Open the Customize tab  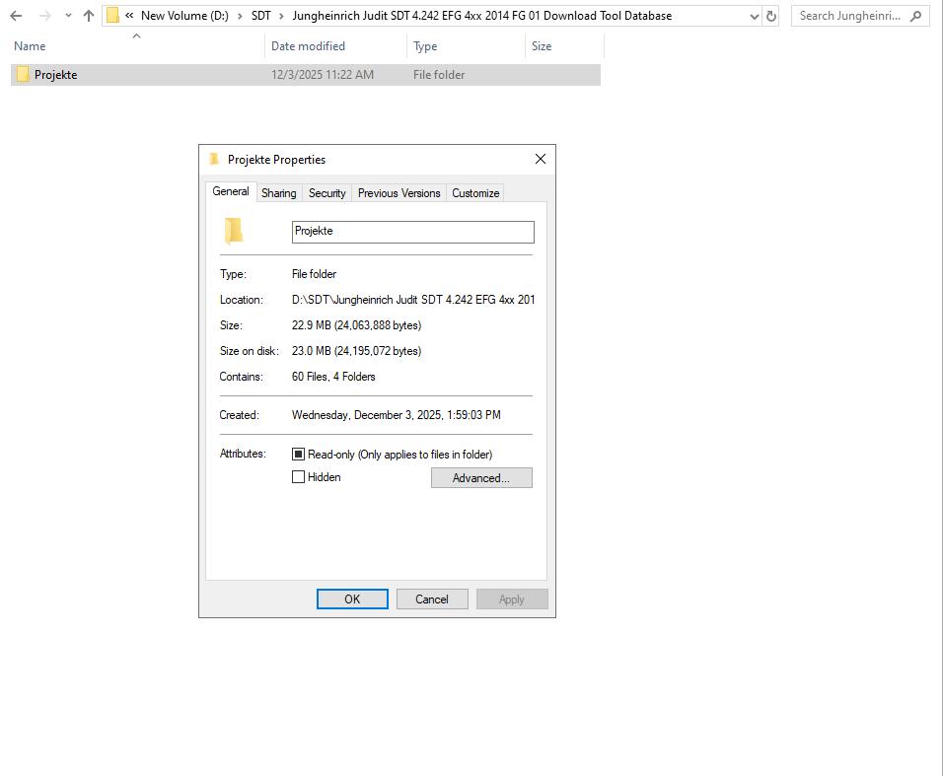[475, 193]
